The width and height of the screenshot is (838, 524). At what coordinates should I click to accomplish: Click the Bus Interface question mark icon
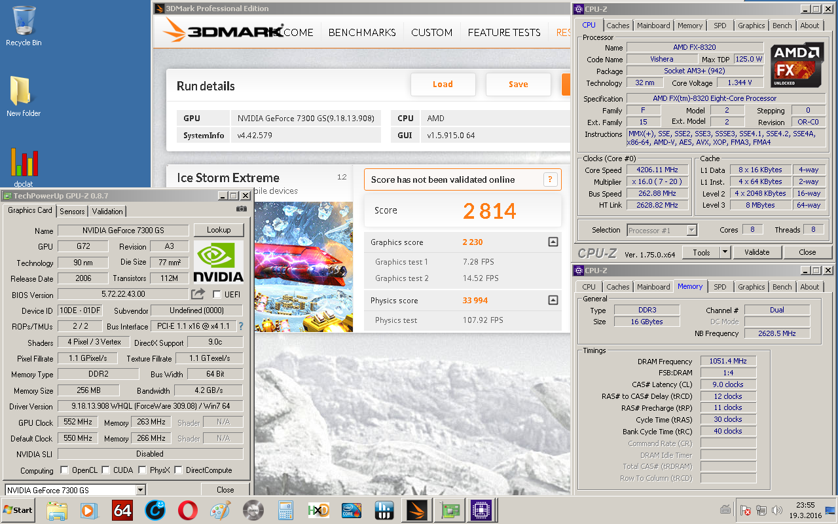pyautogui.click(x=240, y=326)
